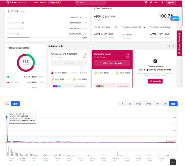
Task: Select the 6个月 time range
Action: [x=148, y=104]
